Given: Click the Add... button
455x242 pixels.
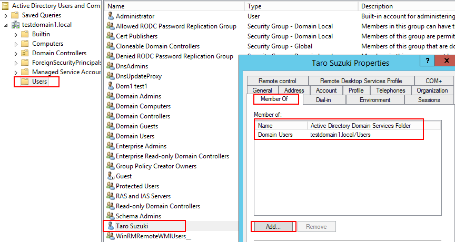Looking at the screenshot, I should (x=273, y=227).
